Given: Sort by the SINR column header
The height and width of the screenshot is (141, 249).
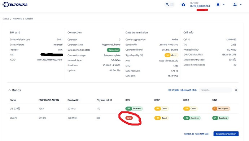Looking at the screenshot, I should tap(215, 100).
